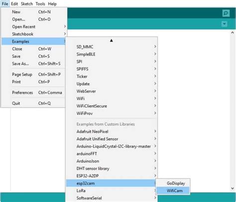
Task: Open the GoDisplay example sketch
Action: coord(173,183)
